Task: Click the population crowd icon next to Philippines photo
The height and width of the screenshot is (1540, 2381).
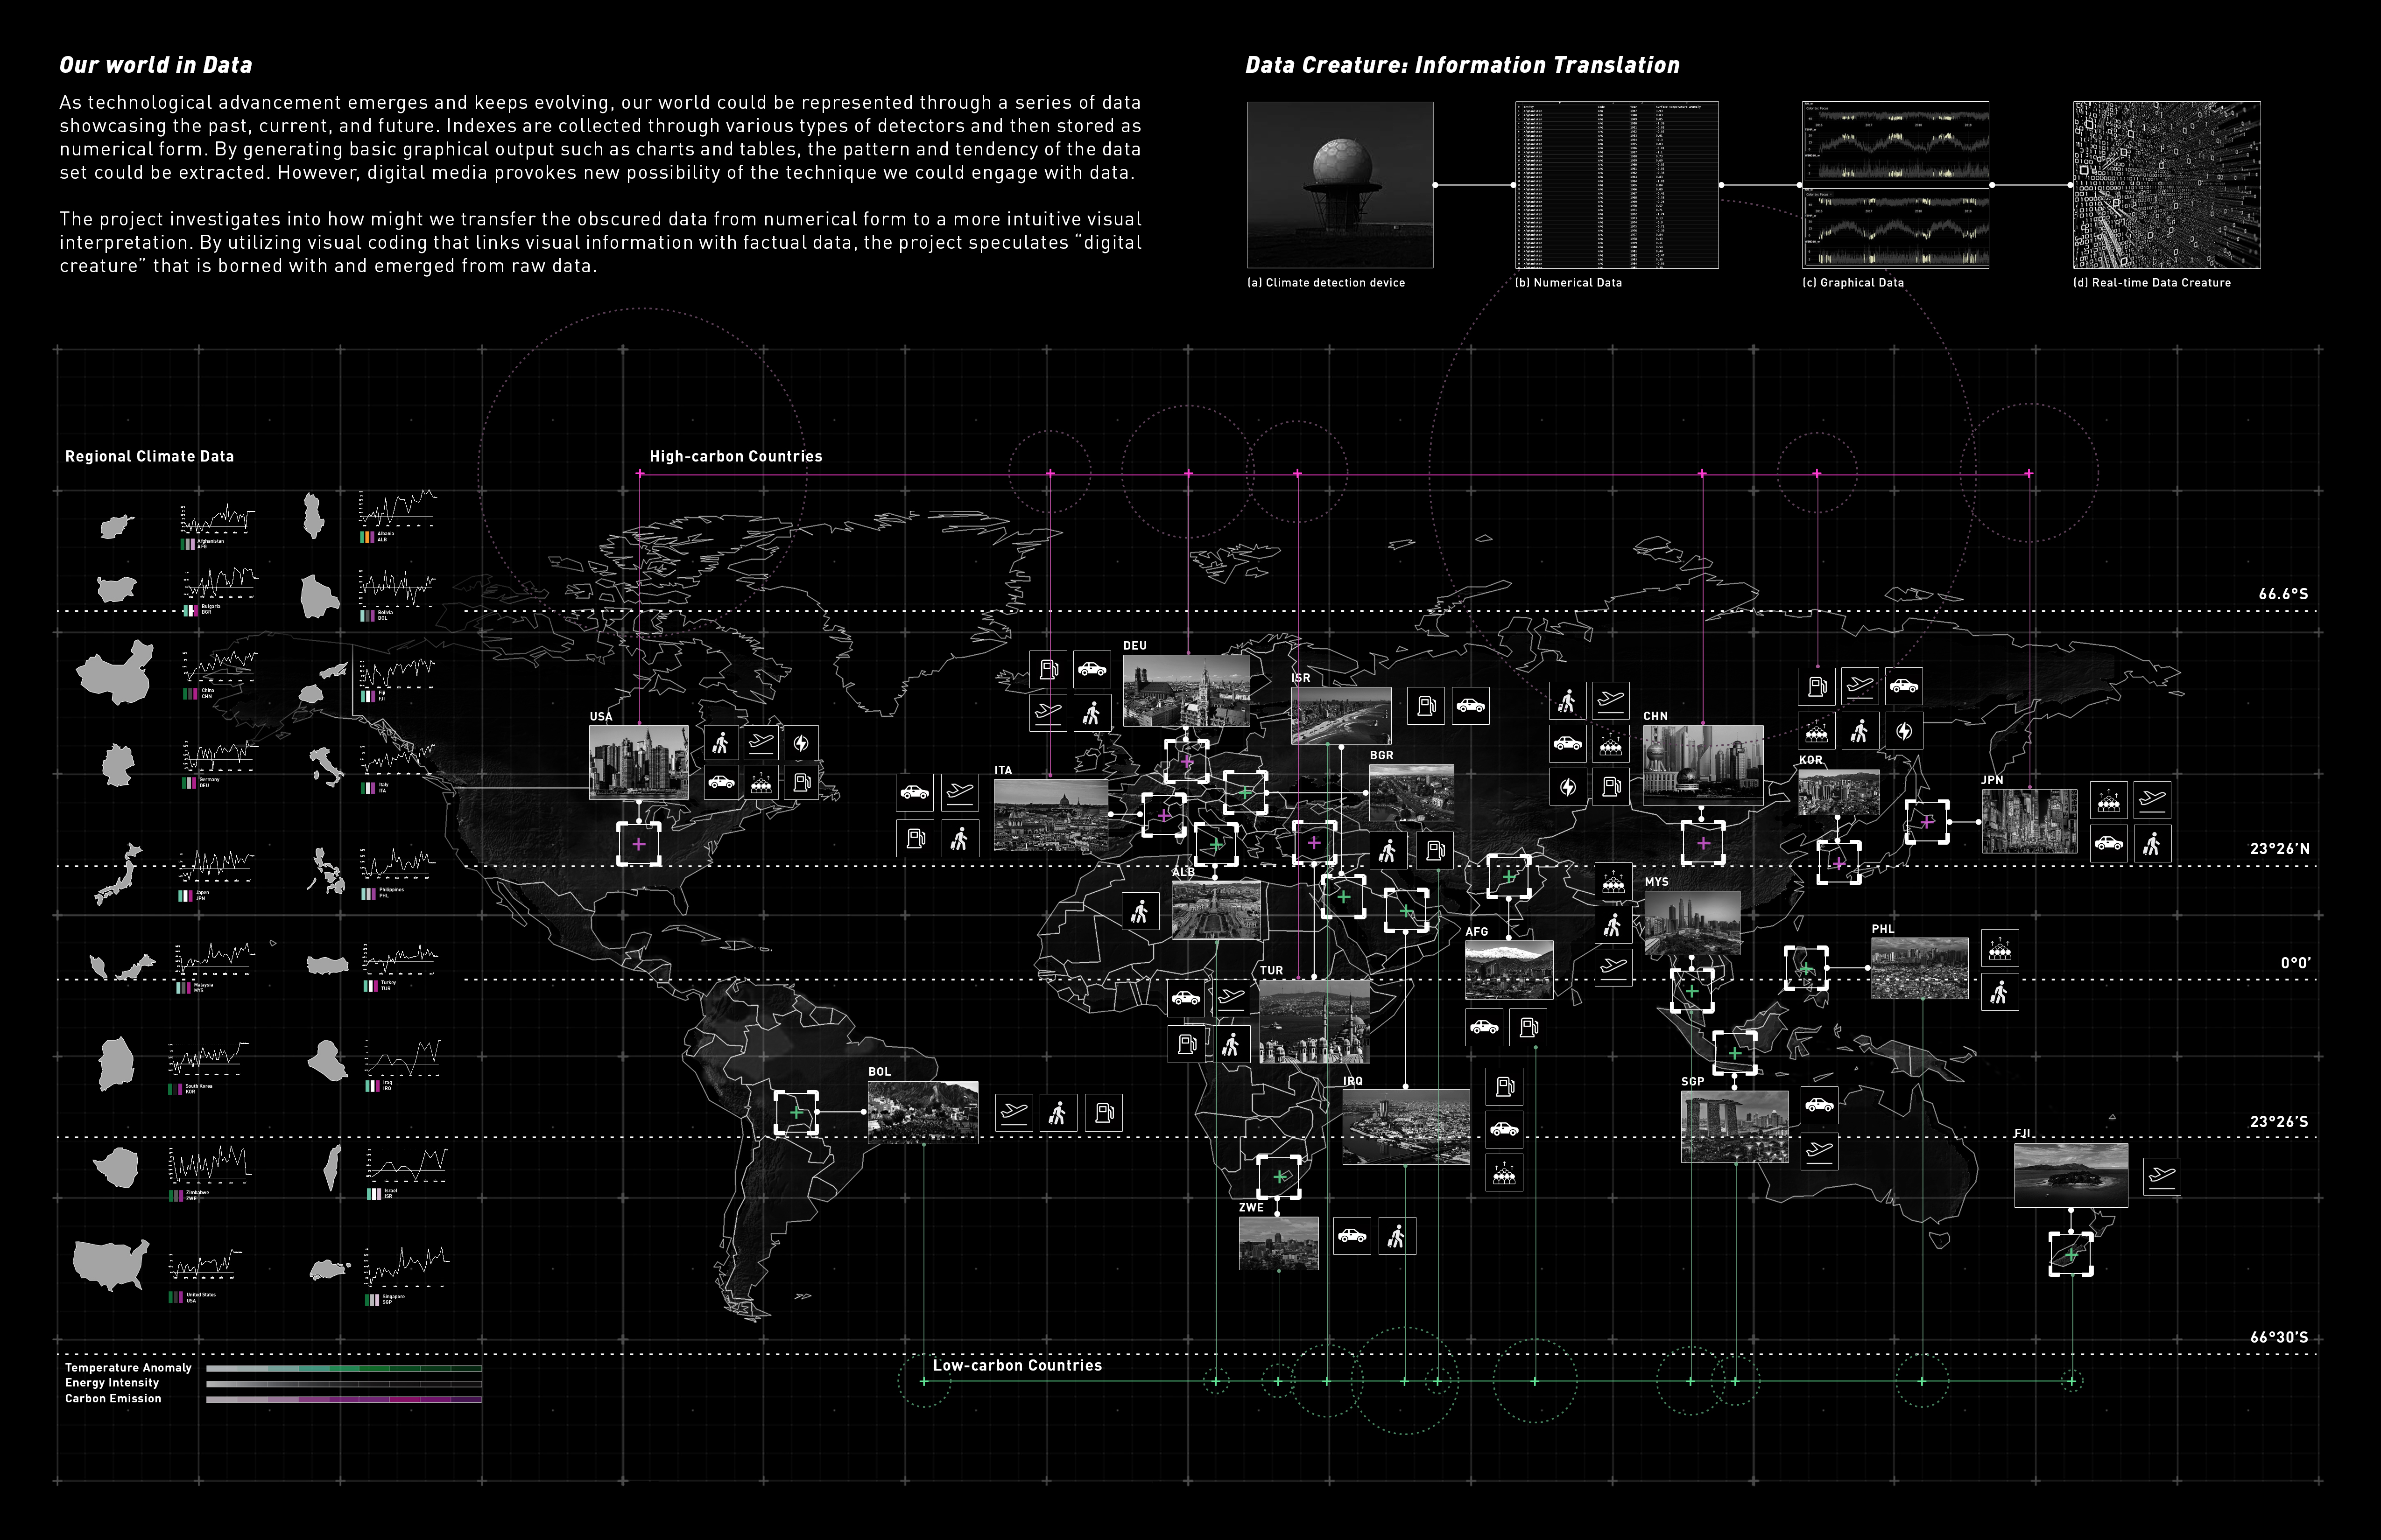Action: pyautogui.click(x=2000, y=948)
